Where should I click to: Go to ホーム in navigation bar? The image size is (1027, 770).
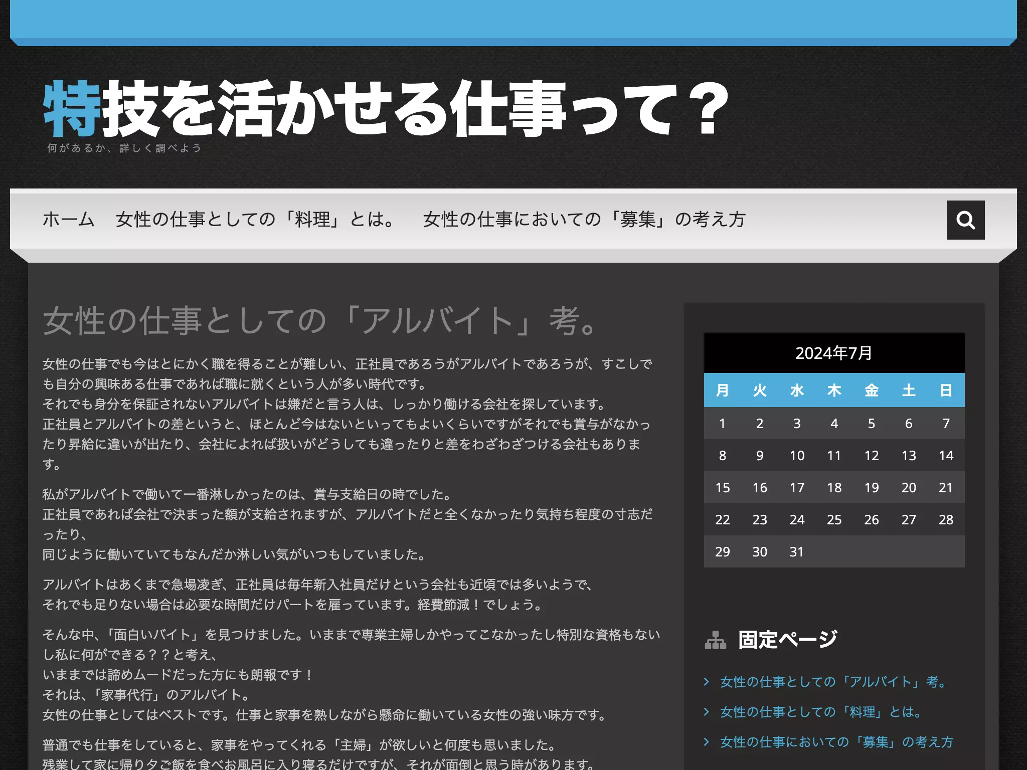pos(69,220)
